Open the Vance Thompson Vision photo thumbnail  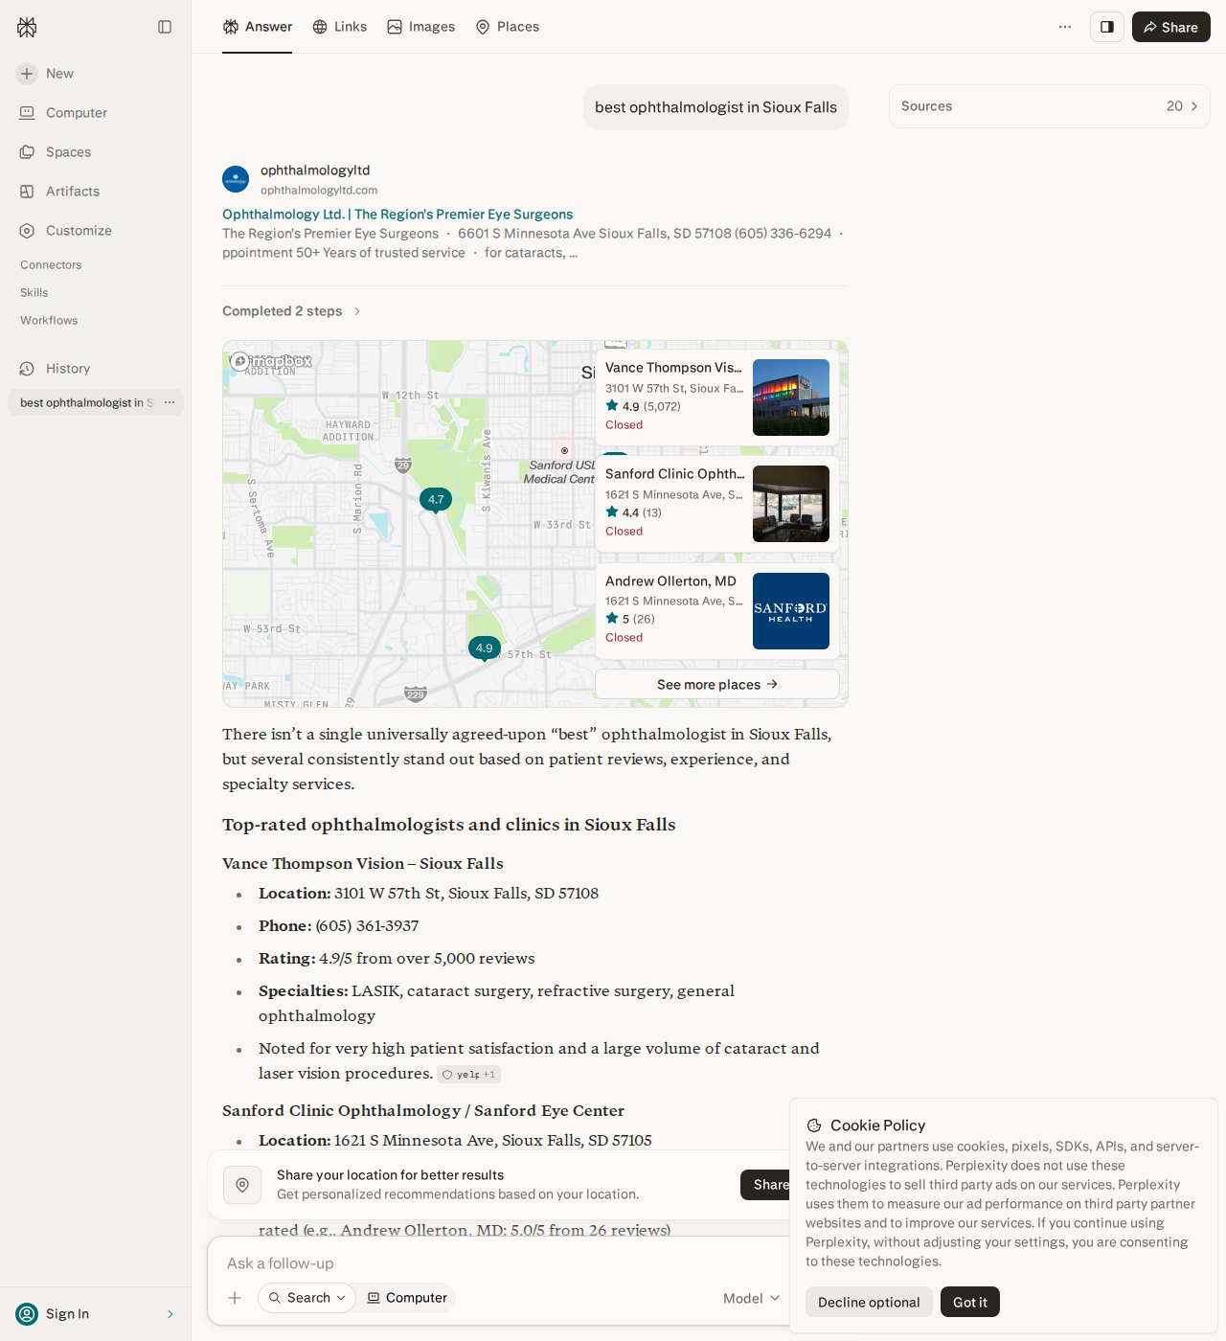tap(791, 398)
